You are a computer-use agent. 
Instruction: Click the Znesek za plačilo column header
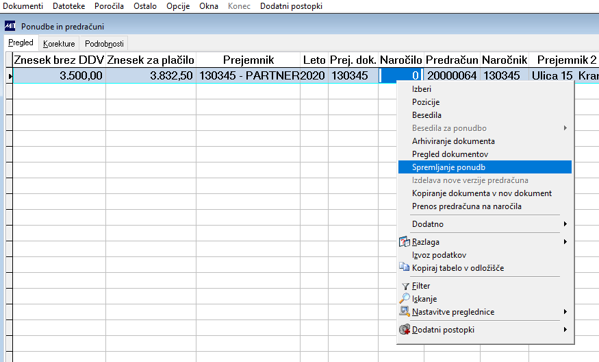(x=151, y=60)
